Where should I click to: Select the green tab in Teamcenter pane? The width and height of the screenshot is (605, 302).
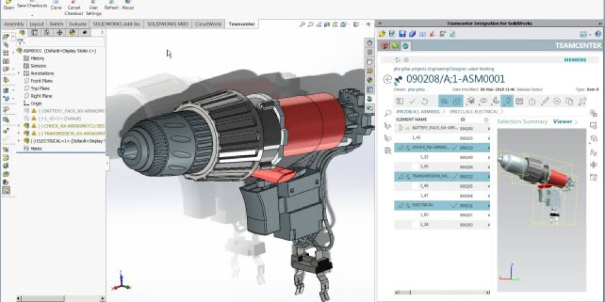[395, 47]
